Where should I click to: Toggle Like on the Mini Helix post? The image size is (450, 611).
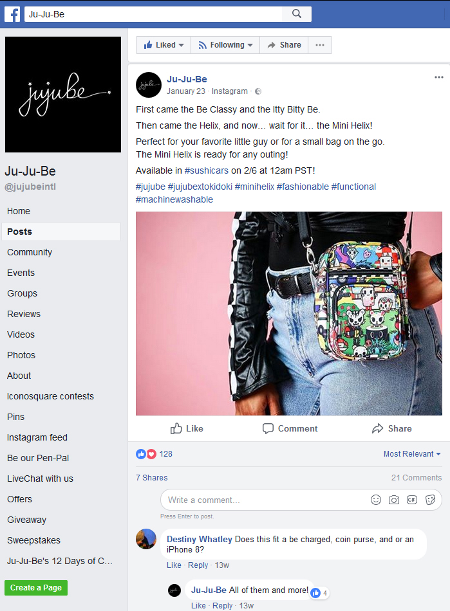(187, 428)
